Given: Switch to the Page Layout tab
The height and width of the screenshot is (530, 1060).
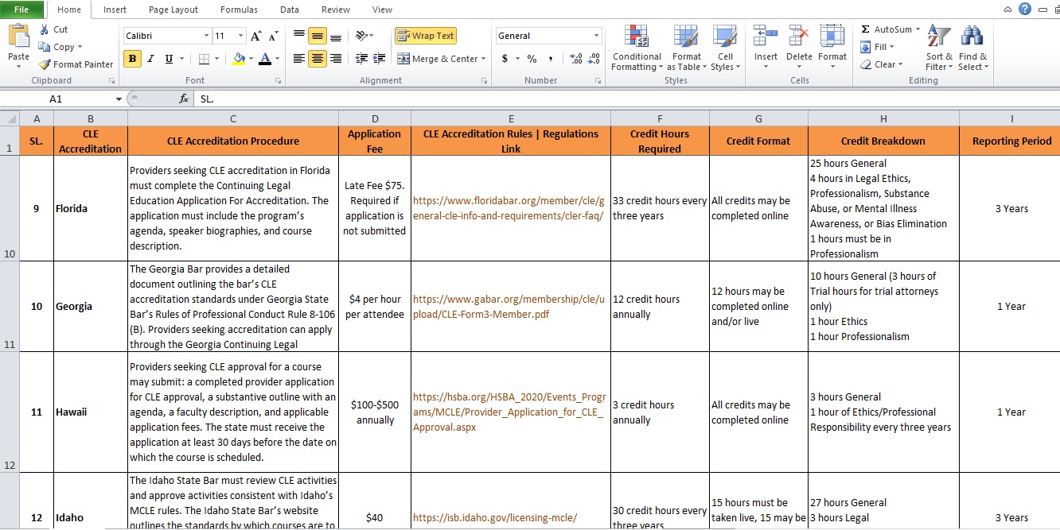Looking at the screenshot, I should pyautogui.click(x=173, y=10).
